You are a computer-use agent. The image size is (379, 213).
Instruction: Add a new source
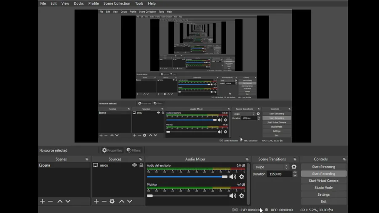(x=96, y=201)
